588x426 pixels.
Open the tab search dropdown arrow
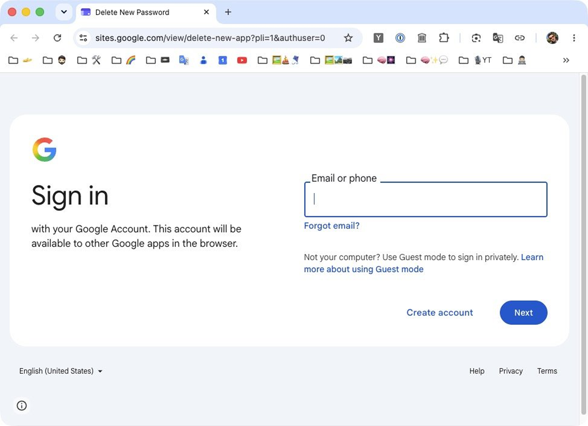click(x=64, y=12)
